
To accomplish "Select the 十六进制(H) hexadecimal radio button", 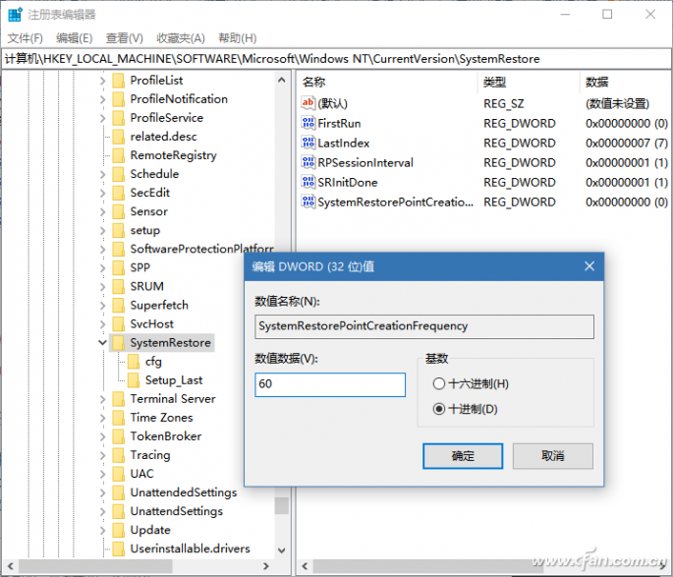I will (438, 383).
